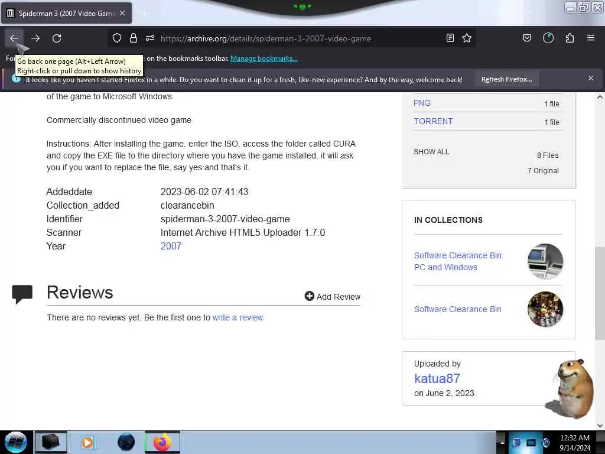Viewport: 605px width, 454px height.
Task: Open the Extensions puzzle icon
Action: point(570,38)
